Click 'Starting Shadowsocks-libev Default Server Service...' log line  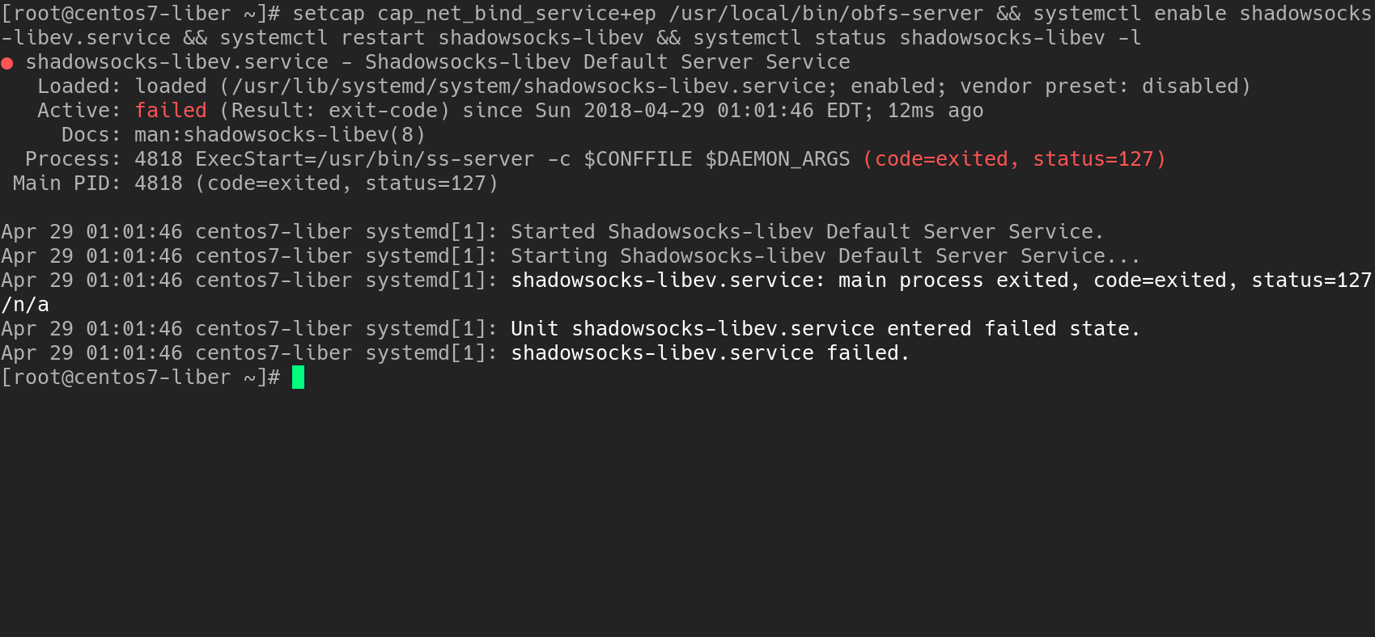[825, 256]
